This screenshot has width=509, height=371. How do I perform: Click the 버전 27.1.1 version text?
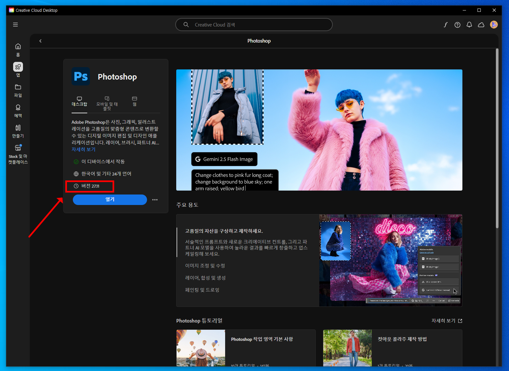point(90,186)
